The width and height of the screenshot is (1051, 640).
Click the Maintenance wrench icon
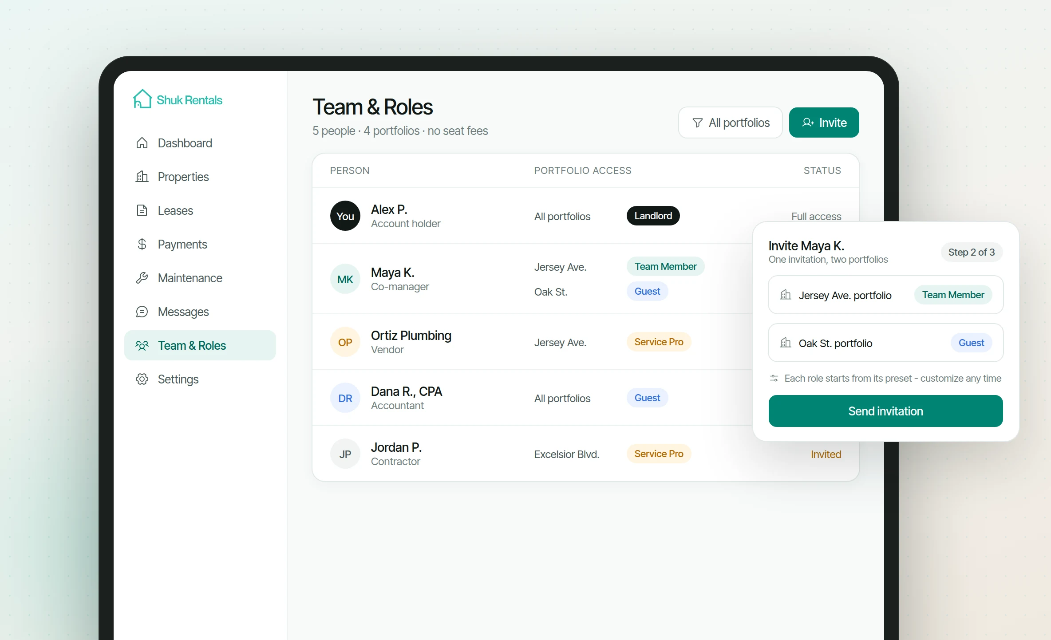pyautogui.click(x=142, y=278)
